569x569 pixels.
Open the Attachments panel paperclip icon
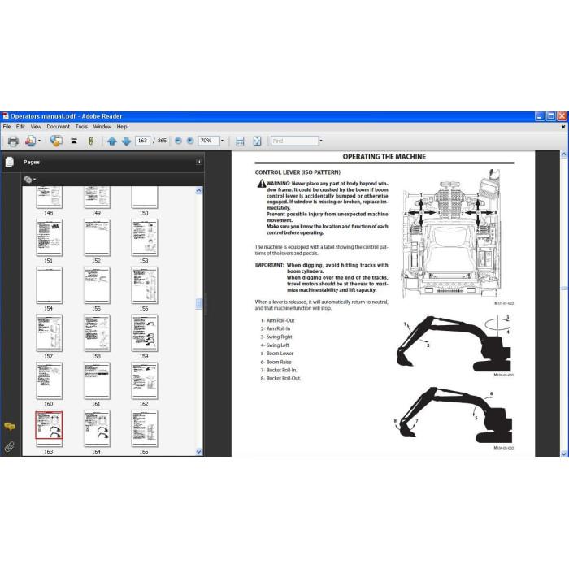click(10, 447)
